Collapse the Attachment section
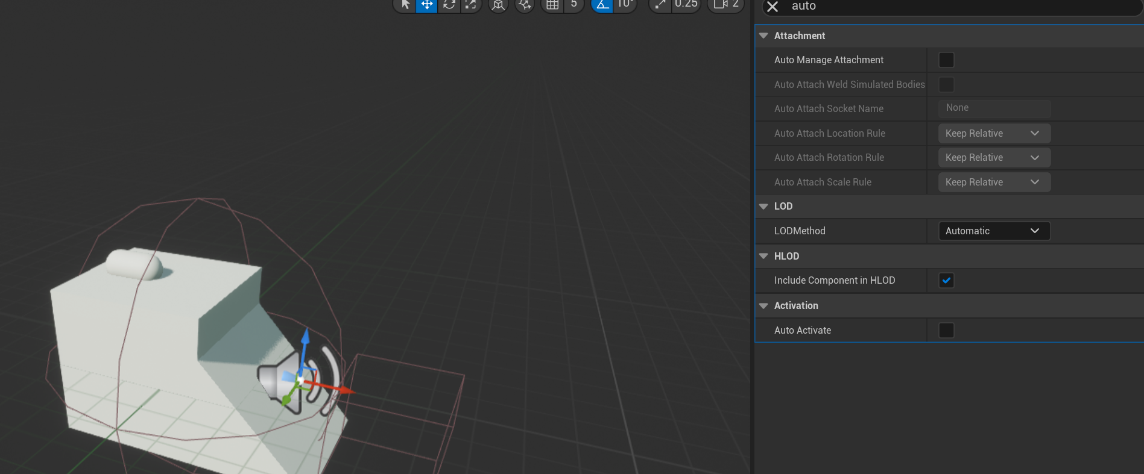 763,36
